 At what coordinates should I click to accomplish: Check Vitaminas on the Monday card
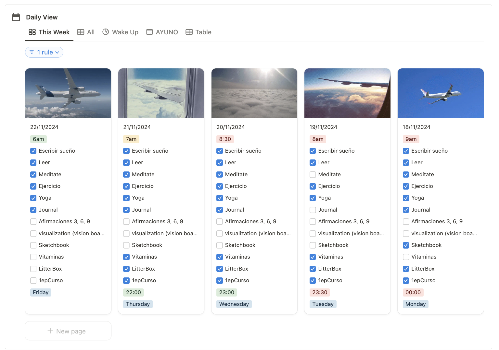click(406, 257)
